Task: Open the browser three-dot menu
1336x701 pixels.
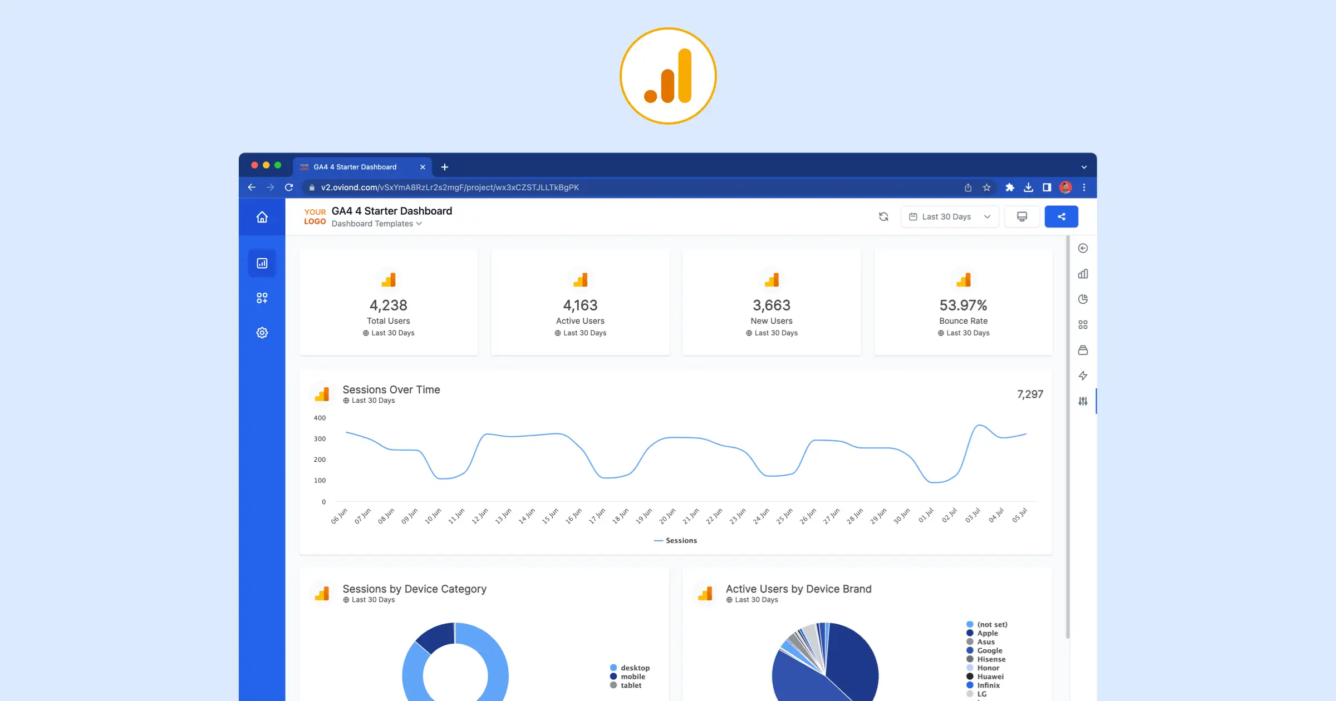Action: click(x=1084, y=187)
